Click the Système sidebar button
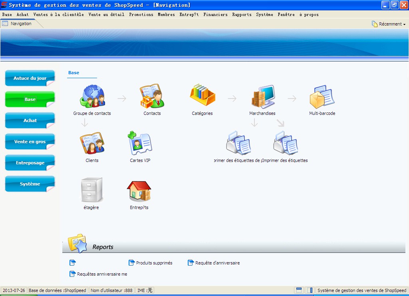Image resolution: width=409 pixels, height=296 pixels. 30,184
